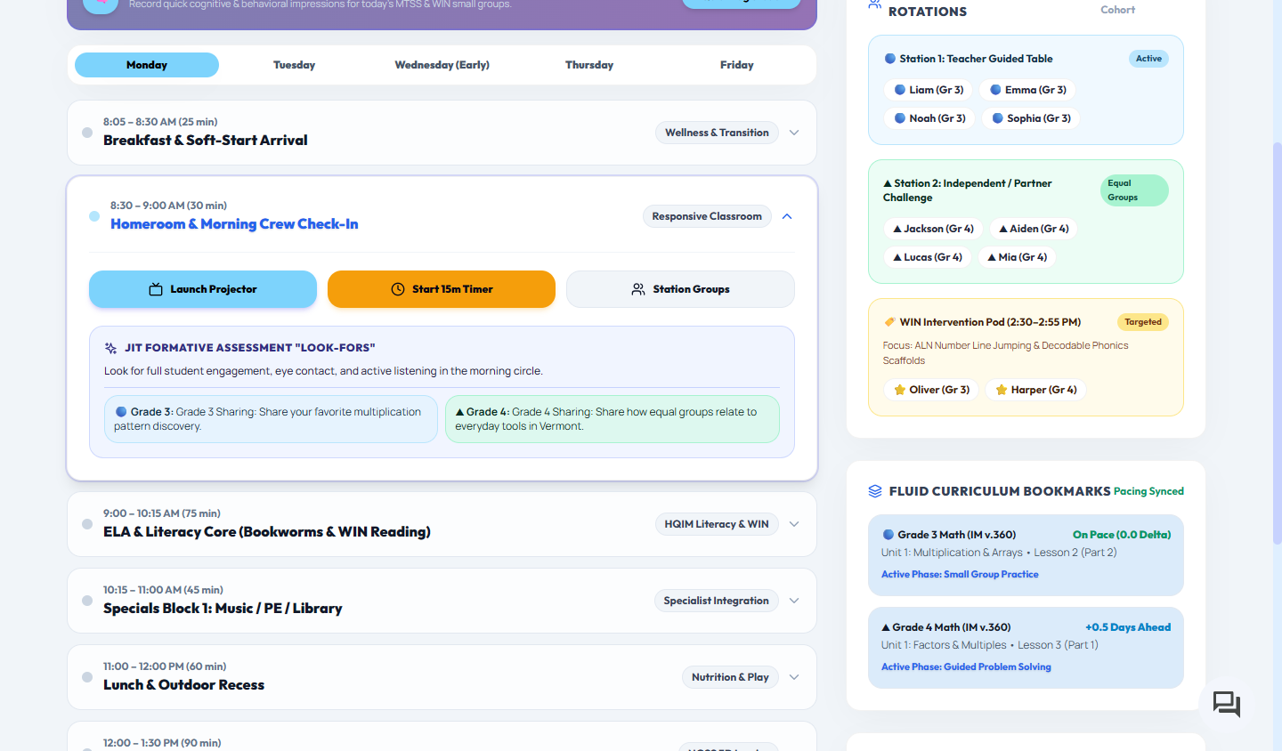Click the projector icon on Launch Projector
The height and width of the screenshot is (751, 1282).
coord(156,289)
